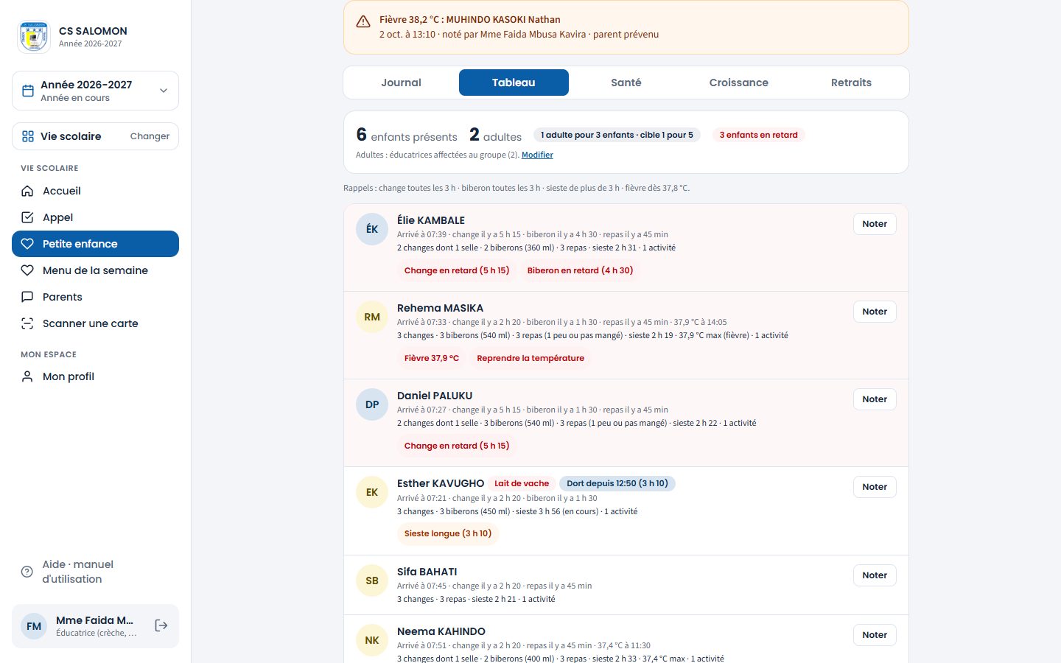This screenshot has height=663, width=1061.
Task: Click the Petite enfance heart icon
Action: 27,244
